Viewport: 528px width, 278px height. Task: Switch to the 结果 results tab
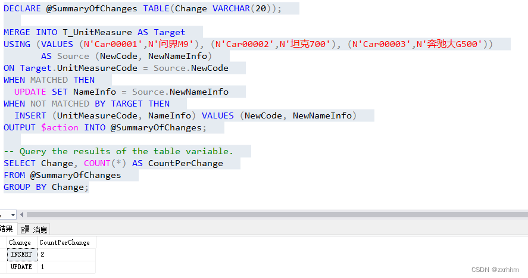6,229
